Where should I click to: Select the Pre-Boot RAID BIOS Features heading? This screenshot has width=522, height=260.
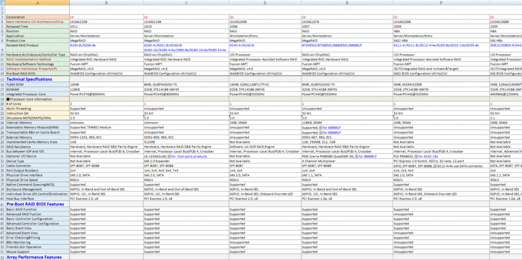pyautogui.click(x=35, y=204)
